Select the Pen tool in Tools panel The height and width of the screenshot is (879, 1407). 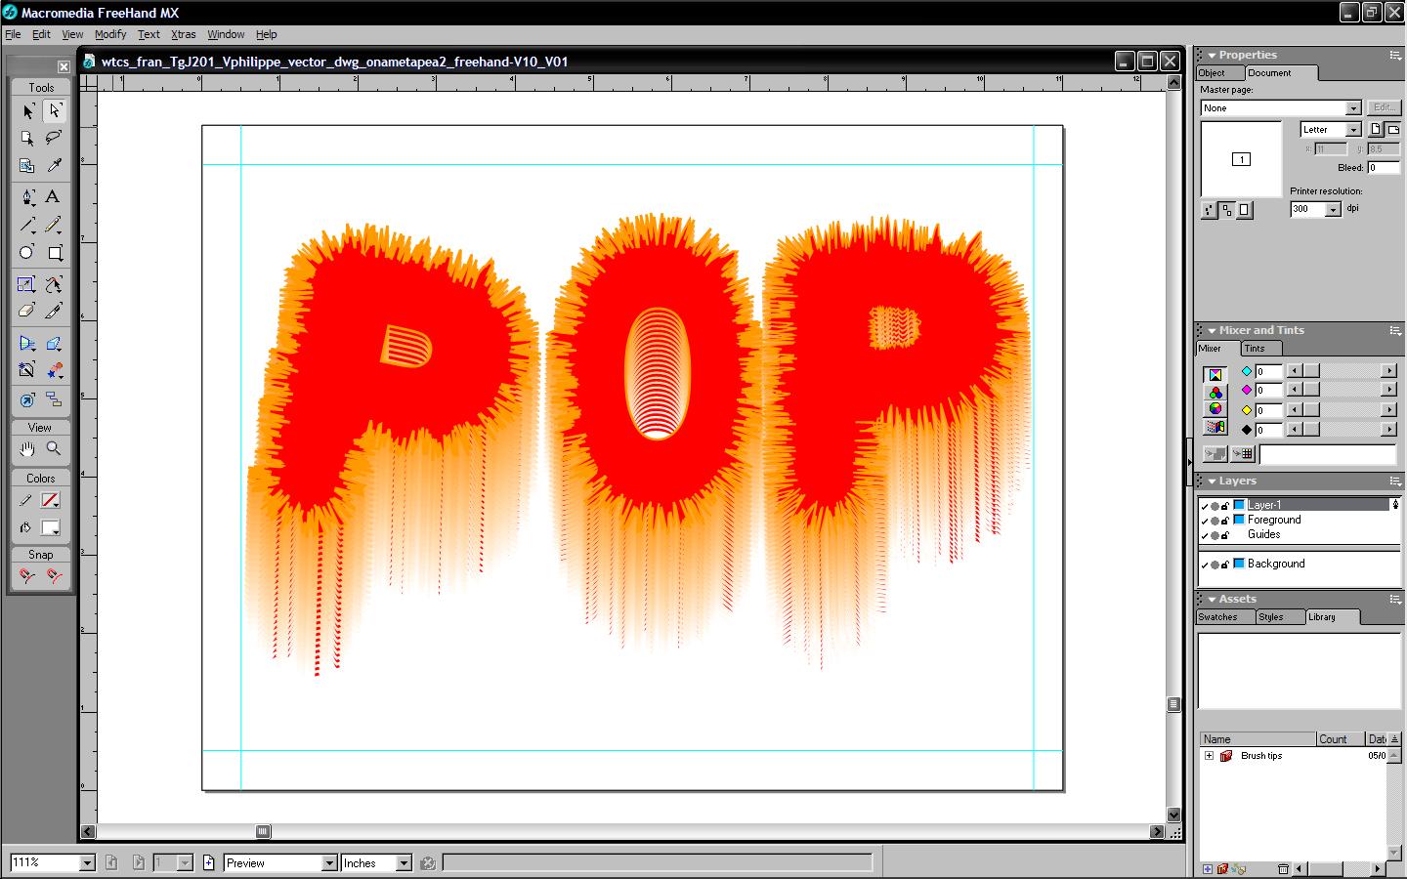27,196
